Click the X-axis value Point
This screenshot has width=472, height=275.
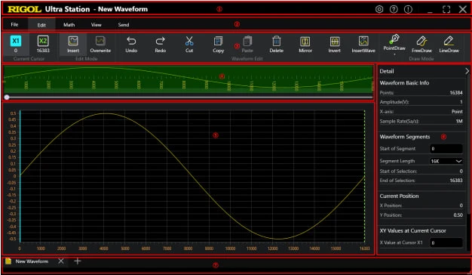[x=457, y=111]
